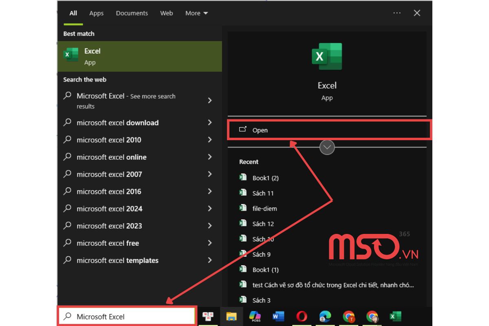
Task: Open recent file Sách 3
Action: tap(261, 300)
